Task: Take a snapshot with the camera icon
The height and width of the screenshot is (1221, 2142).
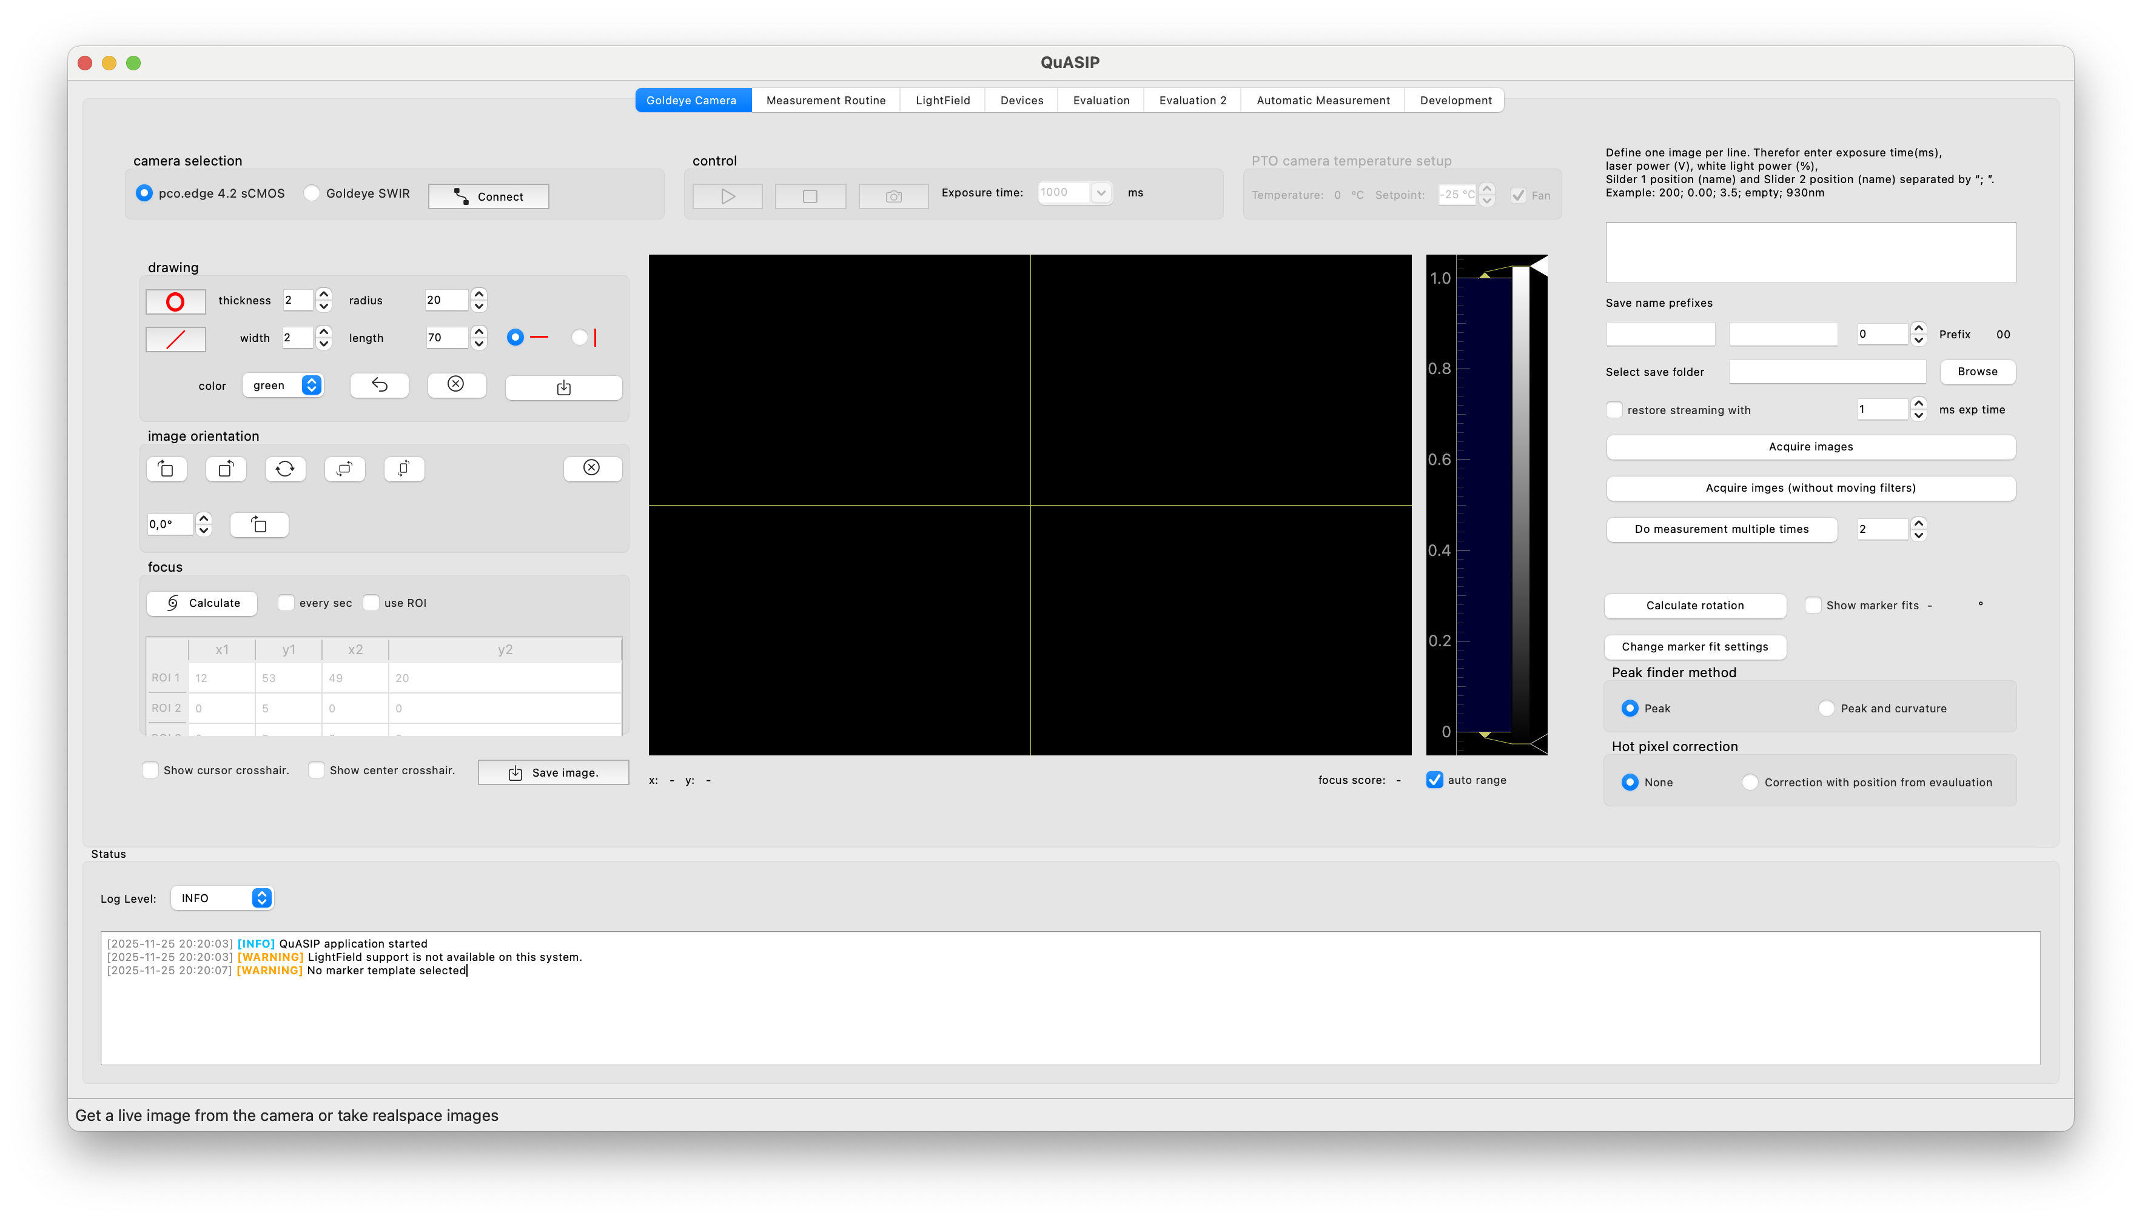Action: point(893,195)
